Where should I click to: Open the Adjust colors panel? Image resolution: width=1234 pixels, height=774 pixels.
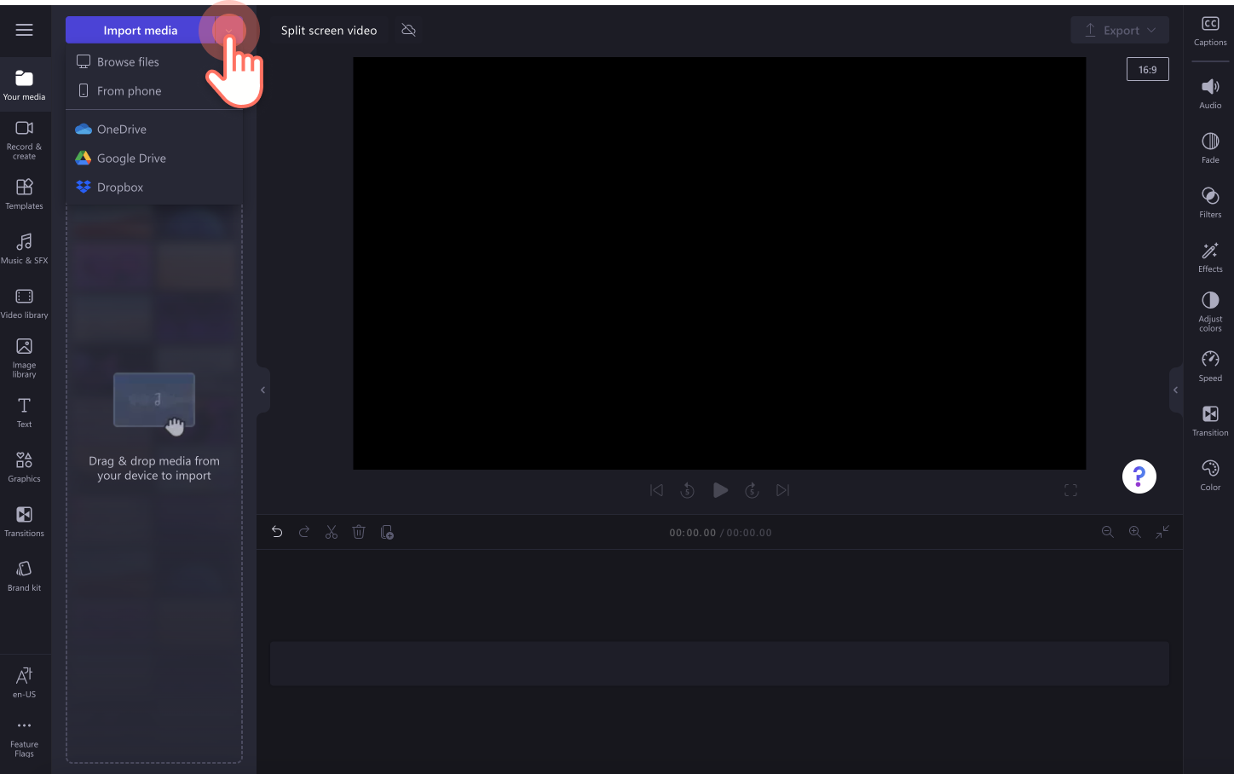click(1209, 312)
